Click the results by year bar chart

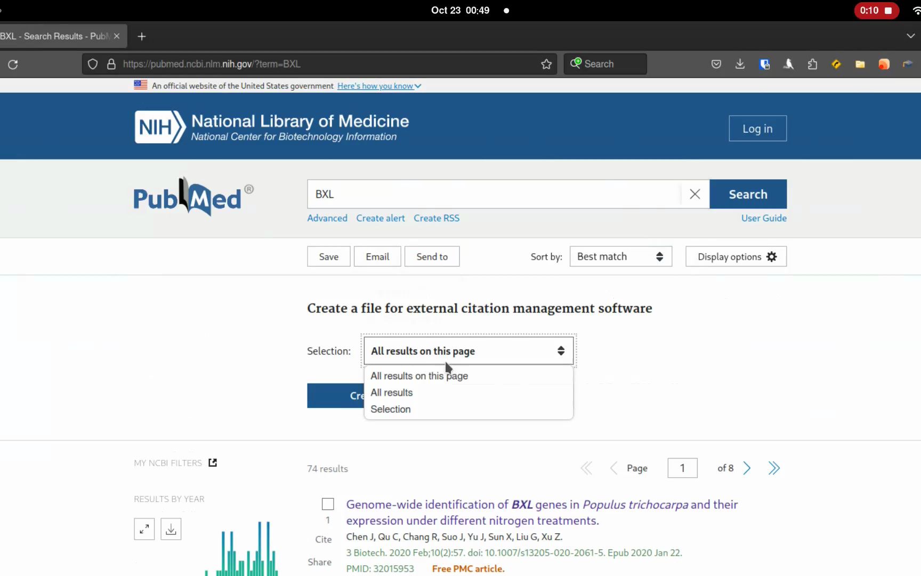241,548
